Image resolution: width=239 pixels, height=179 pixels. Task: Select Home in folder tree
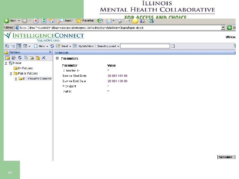(17, 63)
